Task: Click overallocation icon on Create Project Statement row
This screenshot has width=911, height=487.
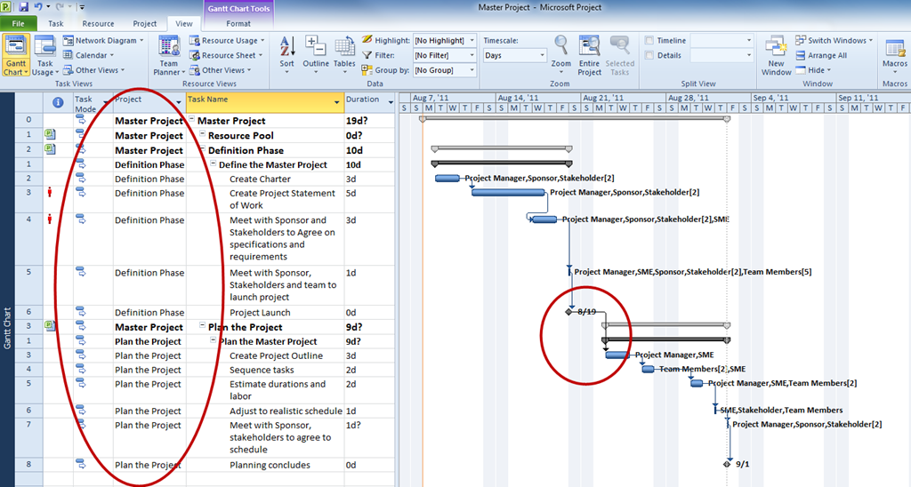Action: click(50, 192)
